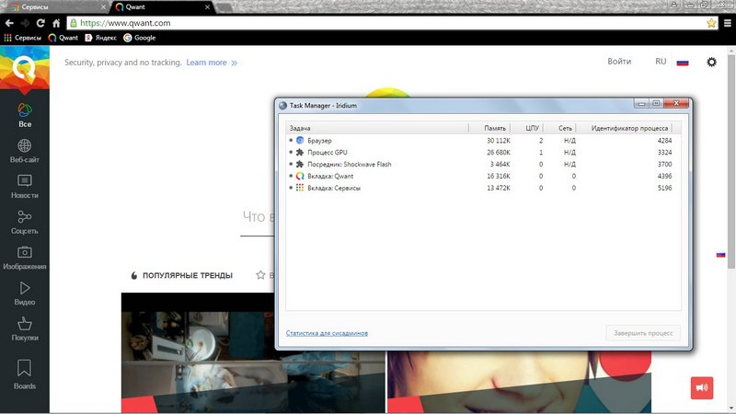This screenshot has width=736, height=414.
Task: Open ПОПУЛЯРНЫЕ ТРЕНДЫ section tab
Action: pos(181,275)
